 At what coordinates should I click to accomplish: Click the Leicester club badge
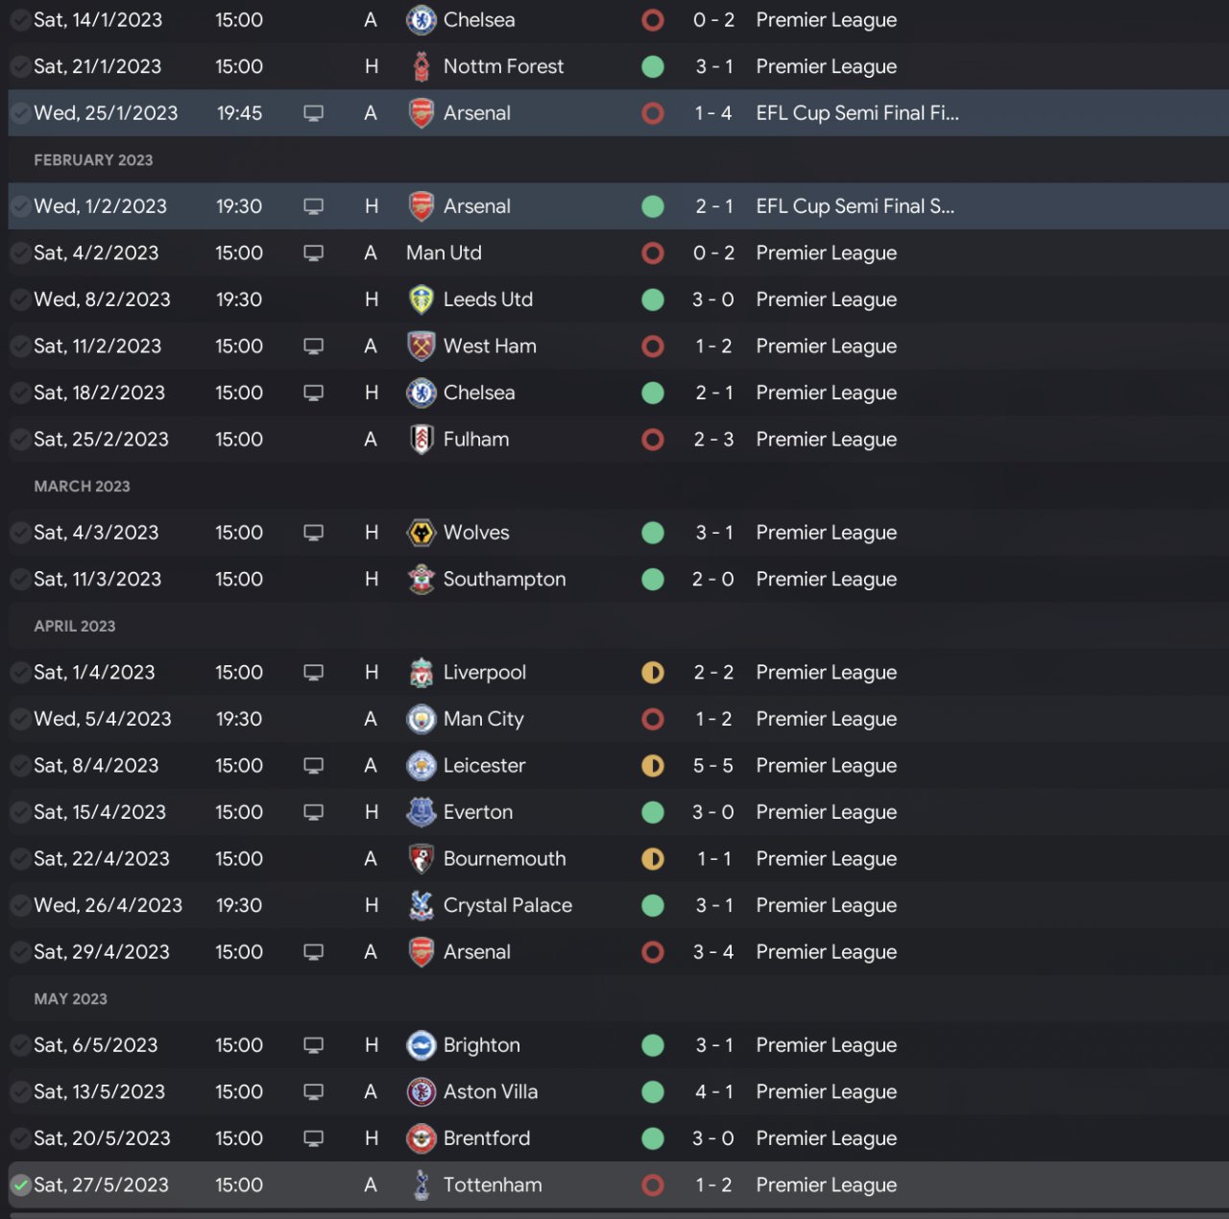[421, 766]
